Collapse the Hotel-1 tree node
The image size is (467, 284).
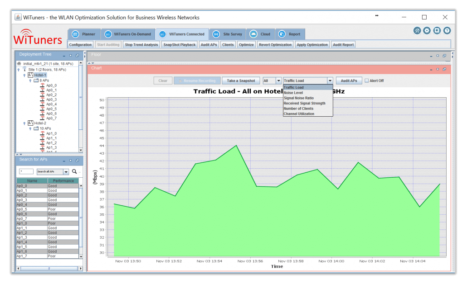click(x=24, y=75)
